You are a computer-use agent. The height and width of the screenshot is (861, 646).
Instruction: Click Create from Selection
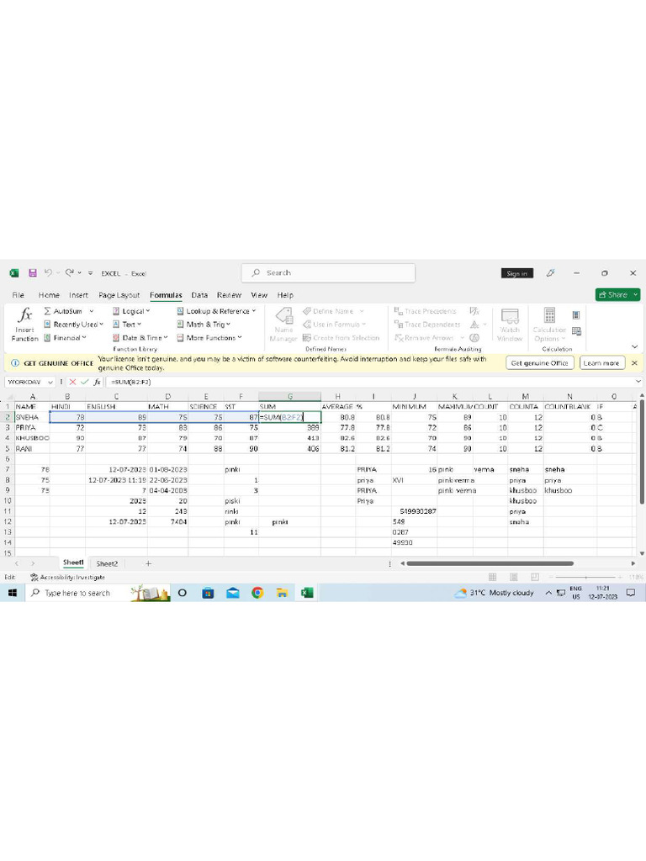point(342,338)
